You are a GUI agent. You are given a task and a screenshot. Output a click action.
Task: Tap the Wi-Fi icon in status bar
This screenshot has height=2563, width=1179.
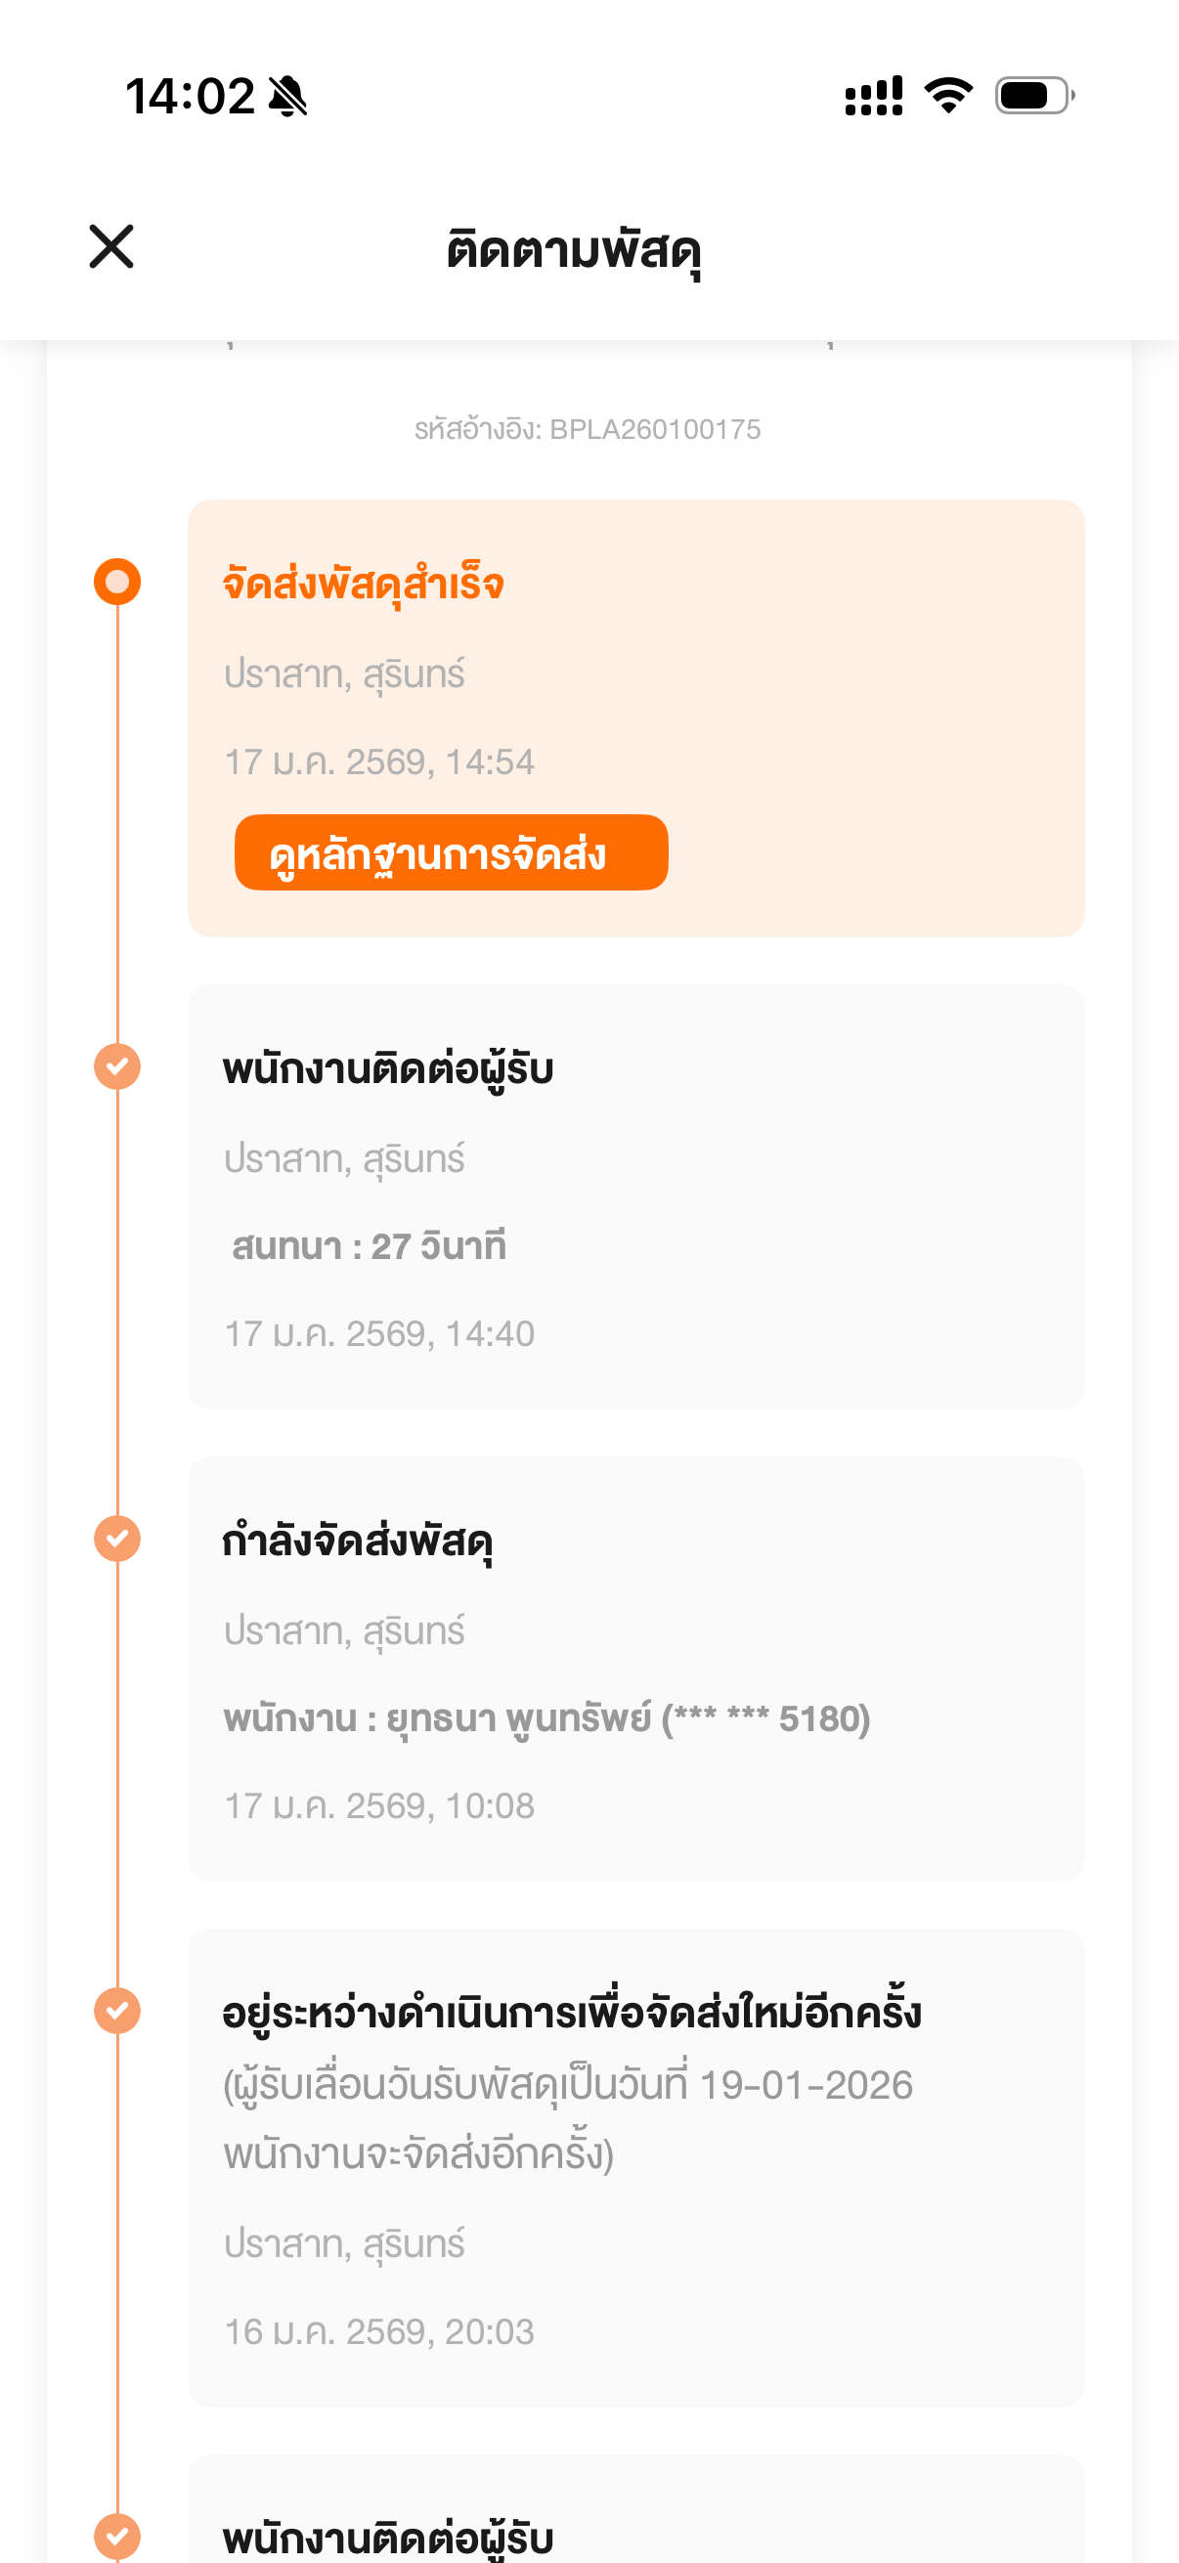point(948,96)
